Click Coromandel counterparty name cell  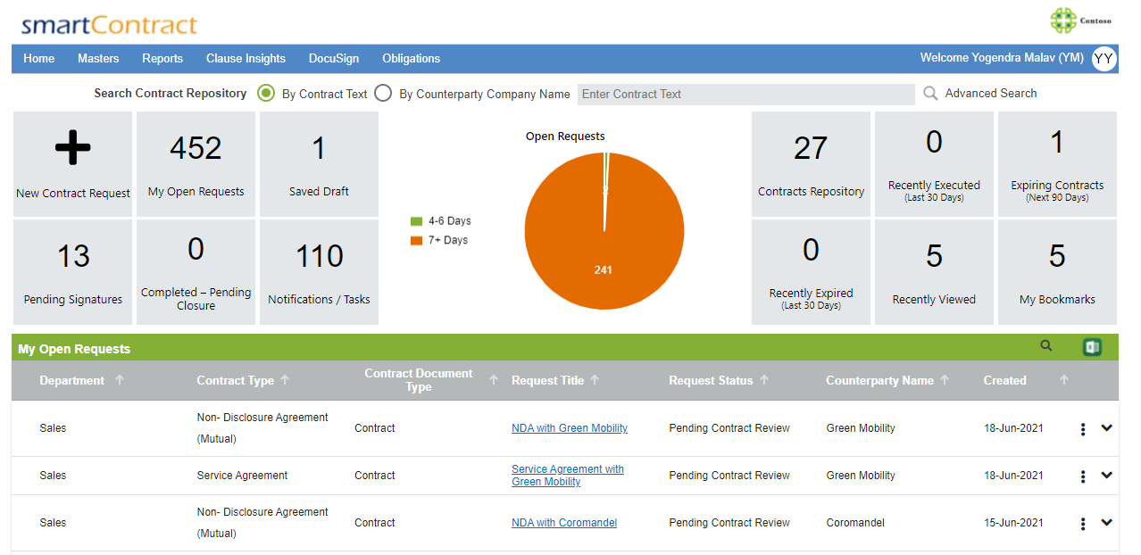[855, 523]
